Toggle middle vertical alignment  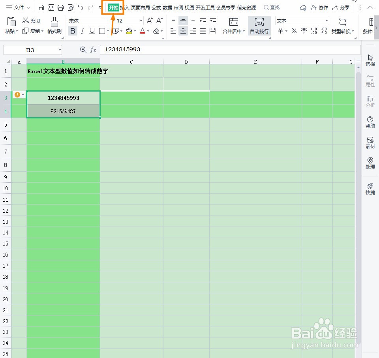coord(183,21)
